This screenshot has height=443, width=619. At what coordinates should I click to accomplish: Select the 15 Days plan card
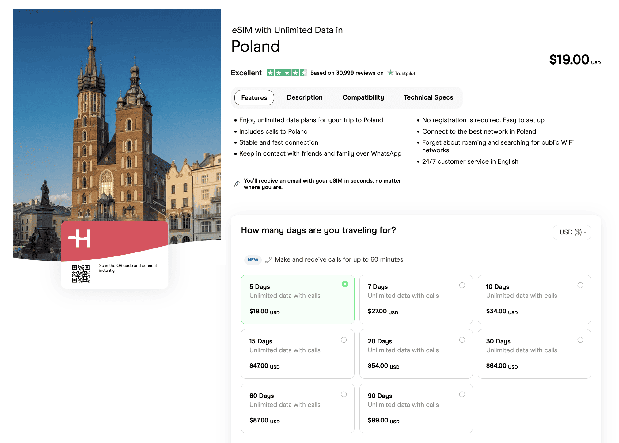(297, 354)
